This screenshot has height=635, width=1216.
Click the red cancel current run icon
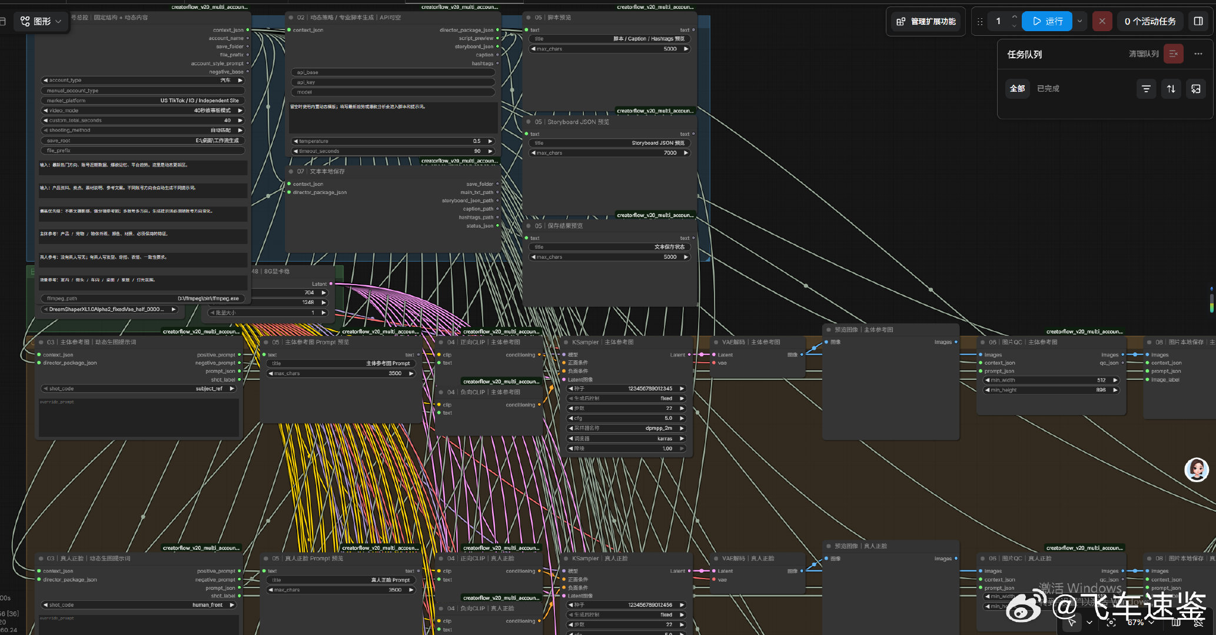coord(1102,21)
